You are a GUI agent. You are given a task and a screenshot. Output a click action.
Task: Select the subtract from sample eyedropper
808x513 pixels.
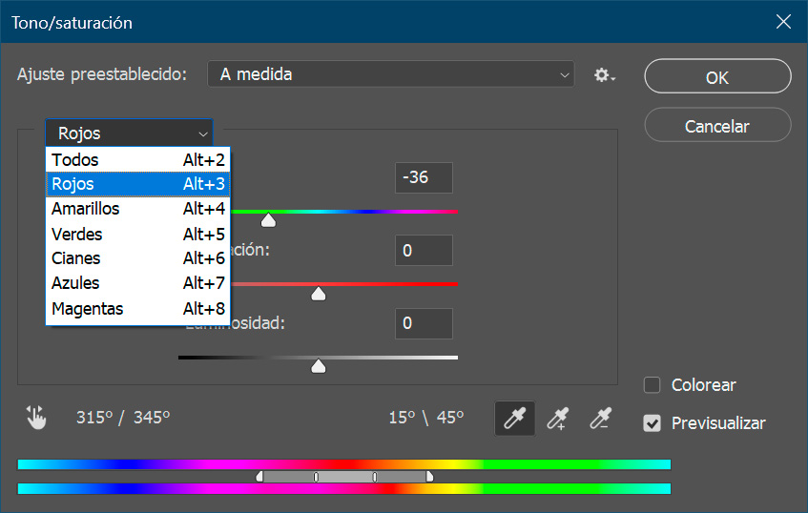[599, 418]
